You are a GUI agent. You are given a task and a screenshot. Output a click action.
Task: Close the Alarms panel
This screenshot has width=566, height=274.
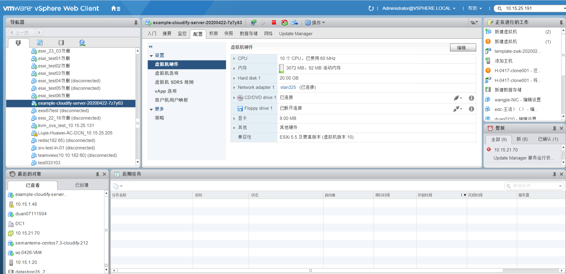click(x=562, y=128)
